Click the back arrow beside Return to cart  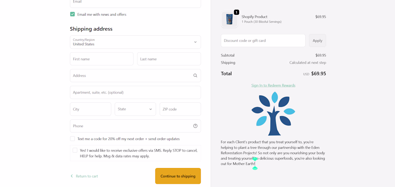[x=72, y=176]
